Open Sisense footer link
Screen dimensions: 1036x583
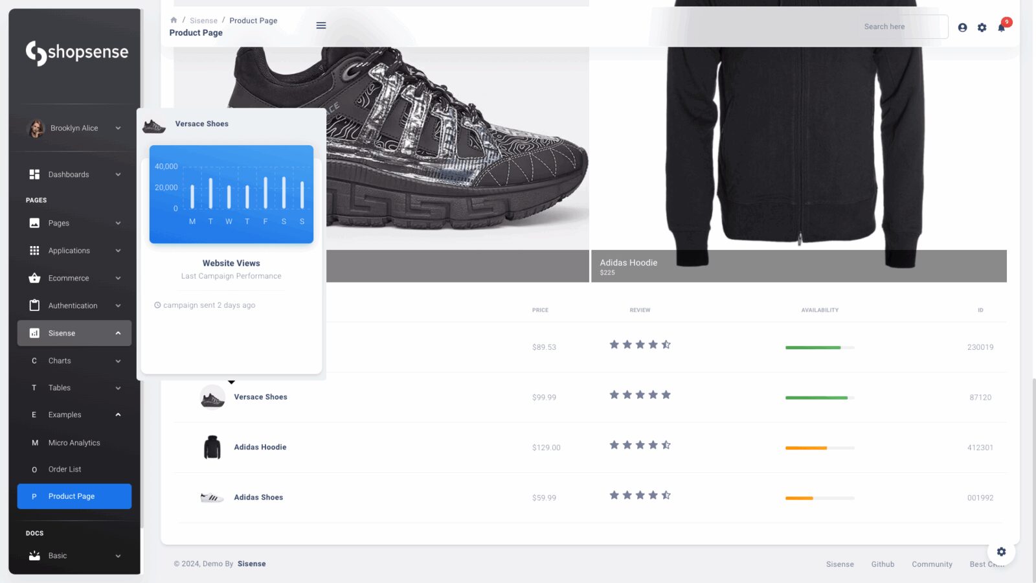pyautogui.click(x=840, y=564)
